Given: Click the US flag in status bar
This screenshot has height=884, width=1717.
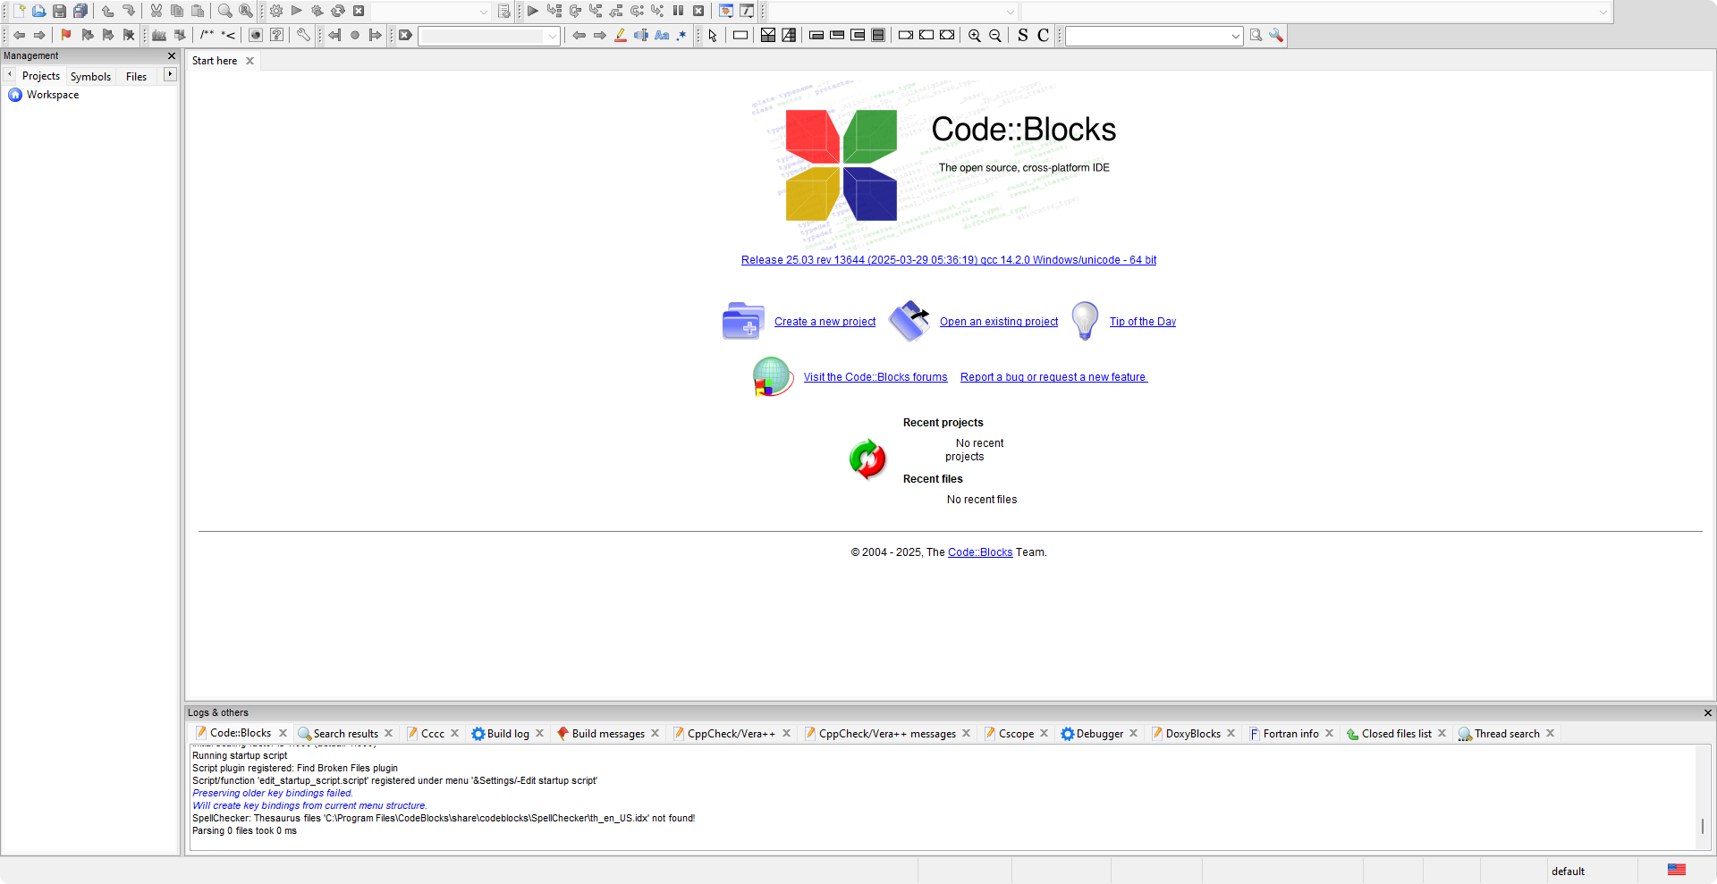Looking at the screenshot, I should (1677, 870).
